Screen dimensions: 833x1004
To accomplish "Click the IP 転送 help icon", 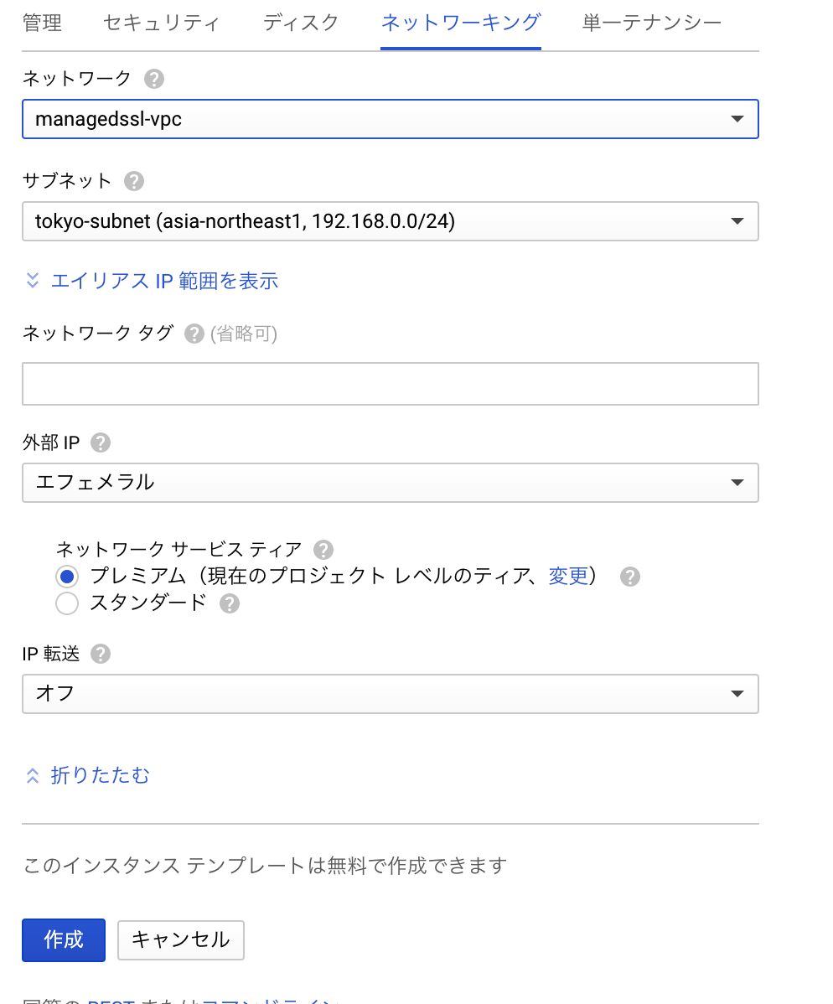I will point(100,654).
